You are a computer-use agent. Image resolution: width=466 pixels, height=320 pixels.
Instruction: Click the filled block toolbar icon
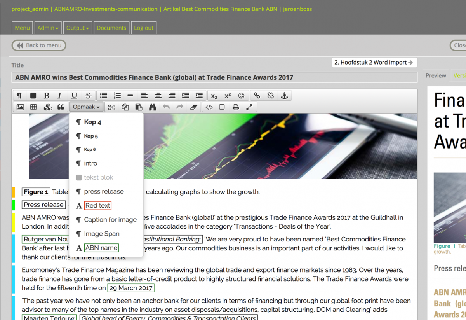point(33,96)
